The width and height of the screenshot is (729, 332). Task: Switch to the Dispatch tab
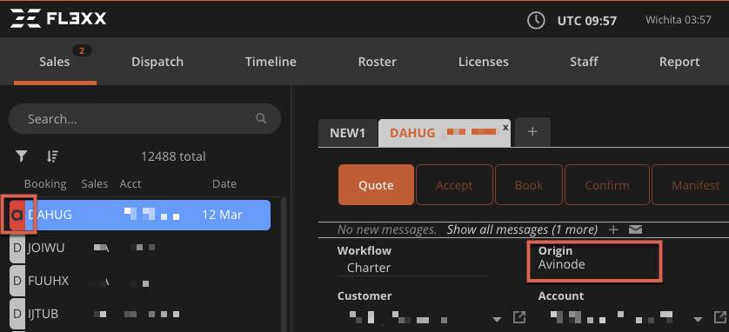coord(157,62)
